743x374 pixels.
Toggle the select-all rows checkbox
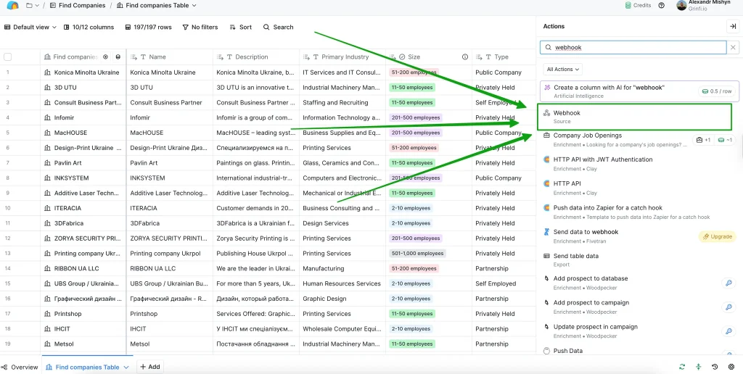coord(8,57)
